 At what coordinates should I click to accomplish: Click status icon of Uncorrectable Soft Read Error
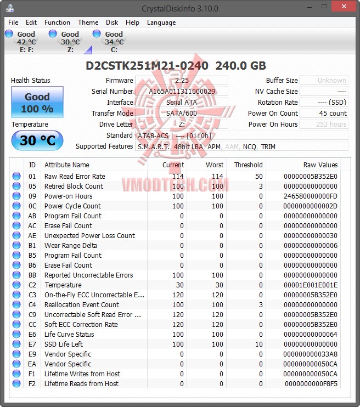(x=16, y=314)
